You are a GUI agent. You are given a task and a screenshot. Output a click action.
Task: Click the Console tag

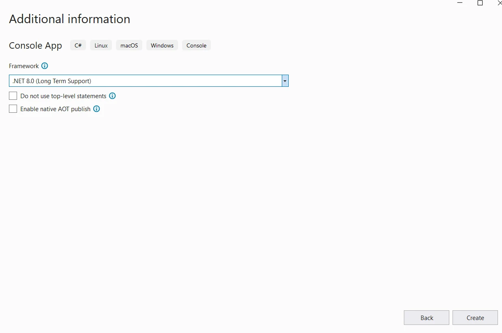pos(196,45)
